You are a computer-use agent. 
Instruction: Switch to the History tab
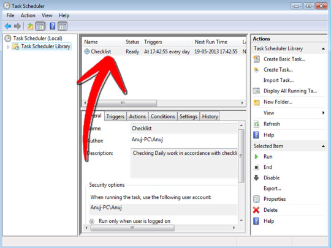tap(210, 116)
